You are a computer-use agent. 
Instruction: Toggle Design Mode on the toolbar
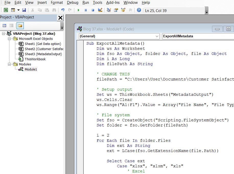click(x=100, y=10)
